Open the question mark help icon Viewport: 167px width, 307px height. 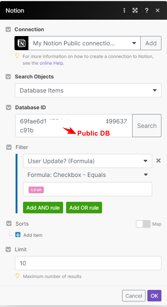tap(147, 10)
